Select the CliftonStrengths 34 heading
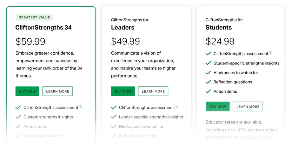The width and height of the screenshot is (292, 146). point(43,28)
